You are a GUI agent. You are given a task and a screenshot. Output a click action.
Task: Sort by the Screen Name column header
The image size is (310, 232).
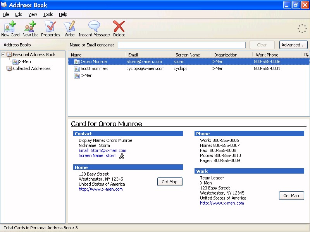pyautogui.click(x=191, y=55)
